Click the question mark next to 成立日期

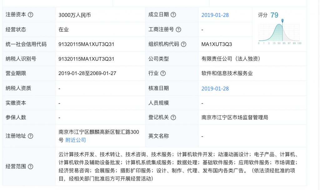pyautogui.click(x=173, y=15)
